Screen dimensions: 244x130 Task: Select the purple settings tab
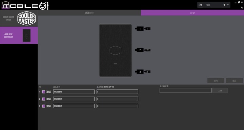(192, 13)
